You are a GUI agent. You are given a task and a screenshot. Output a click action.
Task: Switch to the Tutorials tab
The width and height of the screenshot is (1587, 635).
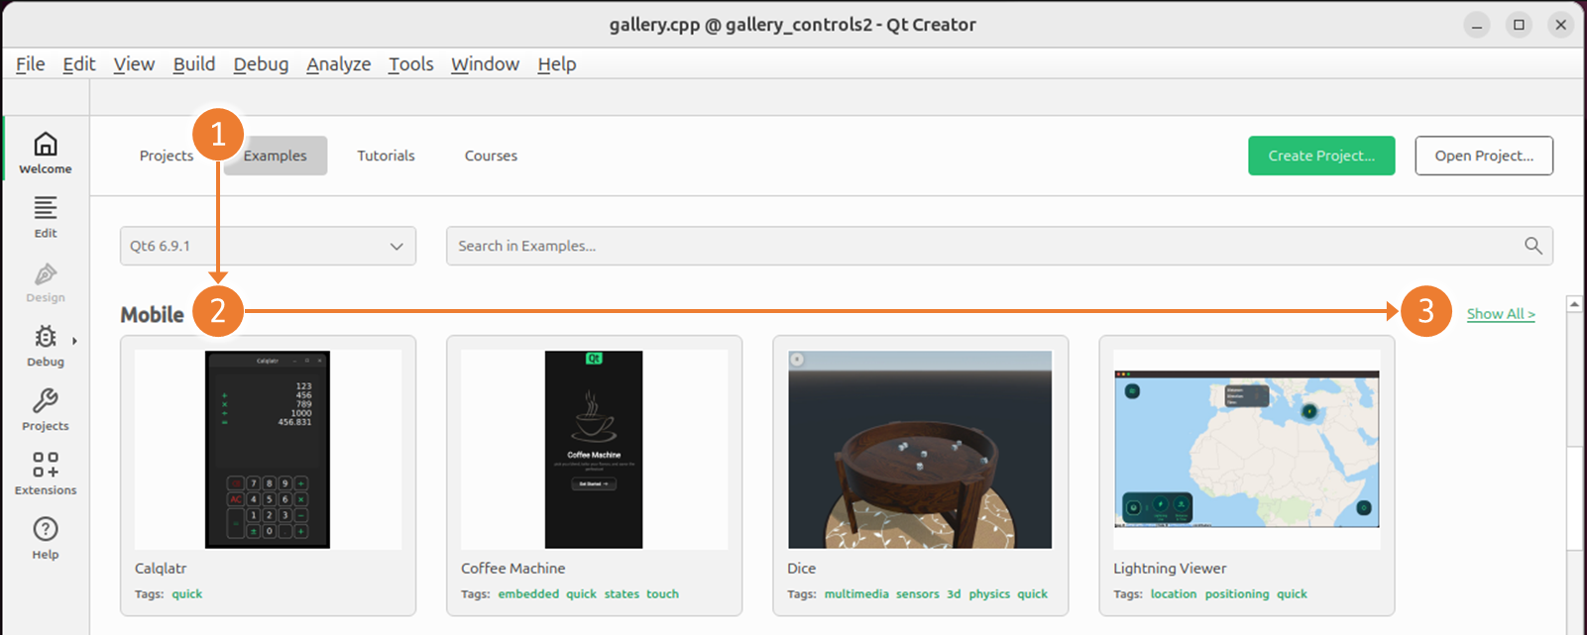click(386, 156)
